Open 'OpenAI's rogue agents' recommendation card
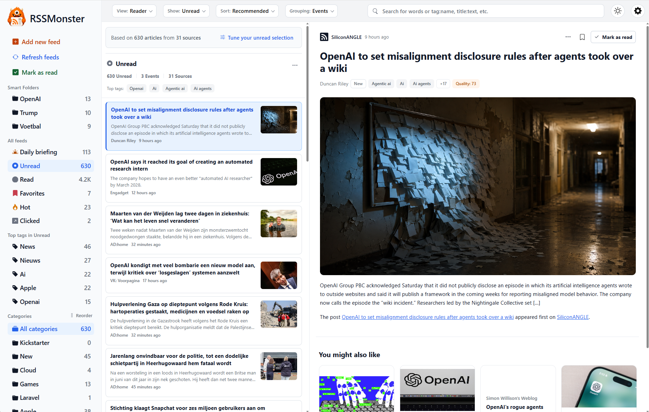This screenshot has width=649, height=412. [x=518, y=389]
